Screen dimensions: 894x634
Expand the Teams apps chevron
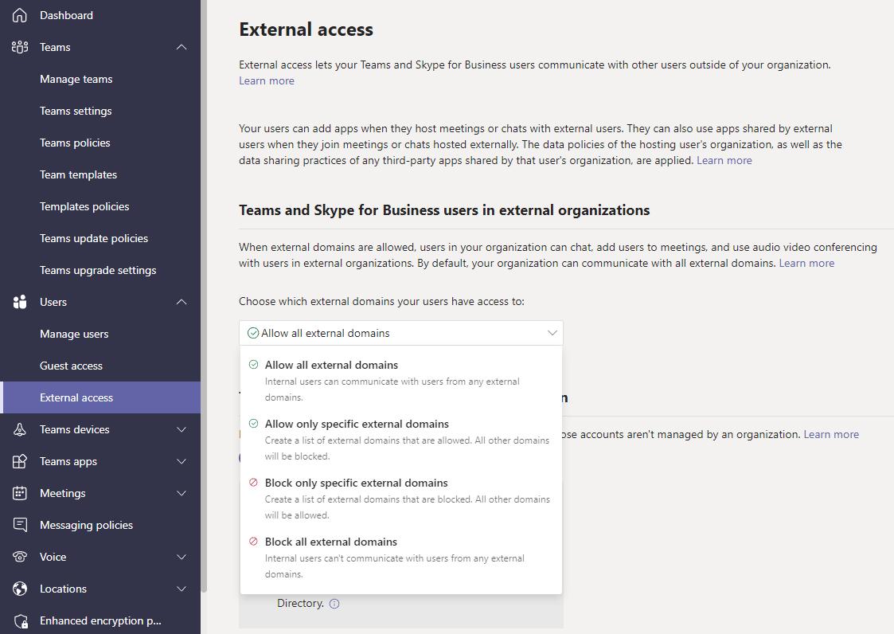tap(182, 461)
